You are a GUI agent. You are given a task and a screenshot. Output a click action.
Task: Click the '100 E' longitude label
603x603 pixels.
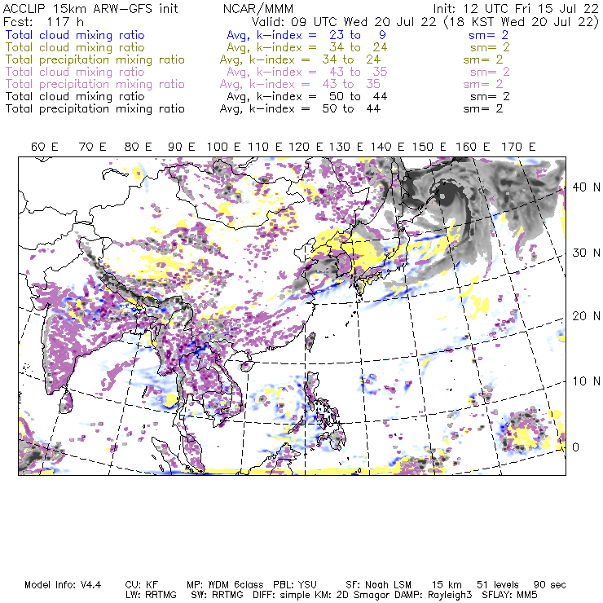pos(223,147)
